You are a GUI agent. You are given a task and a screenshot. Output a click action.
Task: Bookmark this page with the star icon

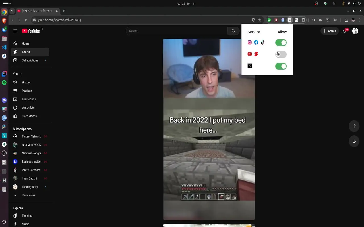pyautogui.click(x=260, y=20)
